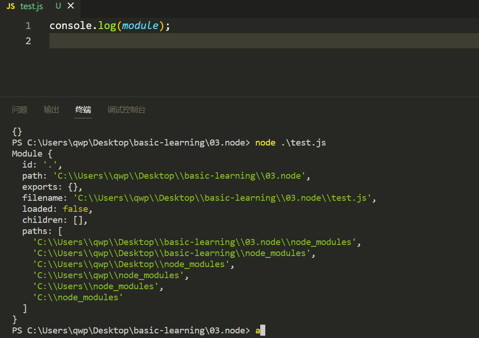Click path 'C:\\Users\\node_modules'
479x338 pixels.
pyautogui.click(x=98, y=286)
